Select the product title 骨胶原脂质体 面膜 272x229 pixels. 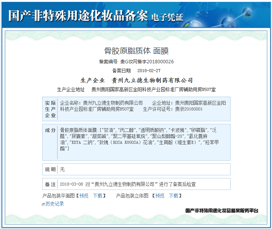(x=136, y=51)
